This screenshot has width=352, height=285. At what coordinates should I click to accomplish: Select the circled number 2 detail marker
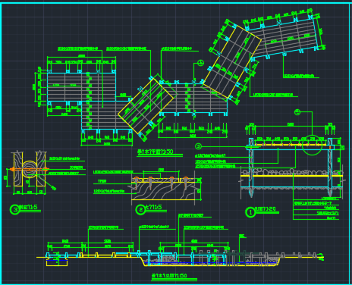click(140, 209)
